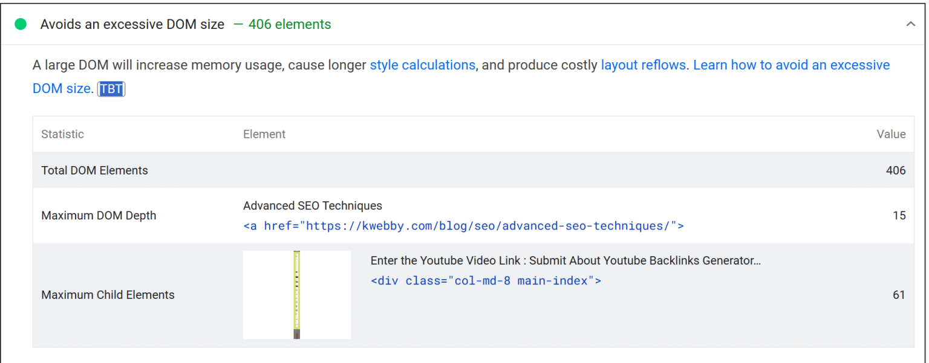
Task: Select the Maximum DOM Depth label
Action: 99,216
